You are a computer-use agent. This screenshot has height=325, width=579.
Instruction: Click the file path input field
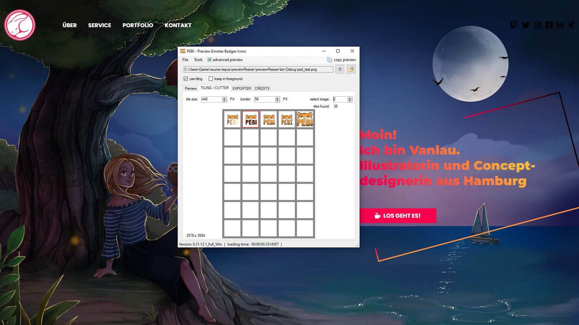tap(258, 69)
